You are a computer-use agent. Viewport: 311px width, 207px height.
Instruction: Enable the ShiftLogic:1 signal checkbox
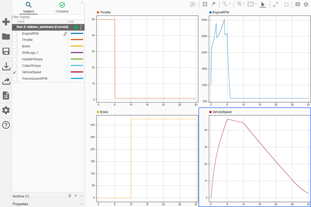click(x=15, y=53)
